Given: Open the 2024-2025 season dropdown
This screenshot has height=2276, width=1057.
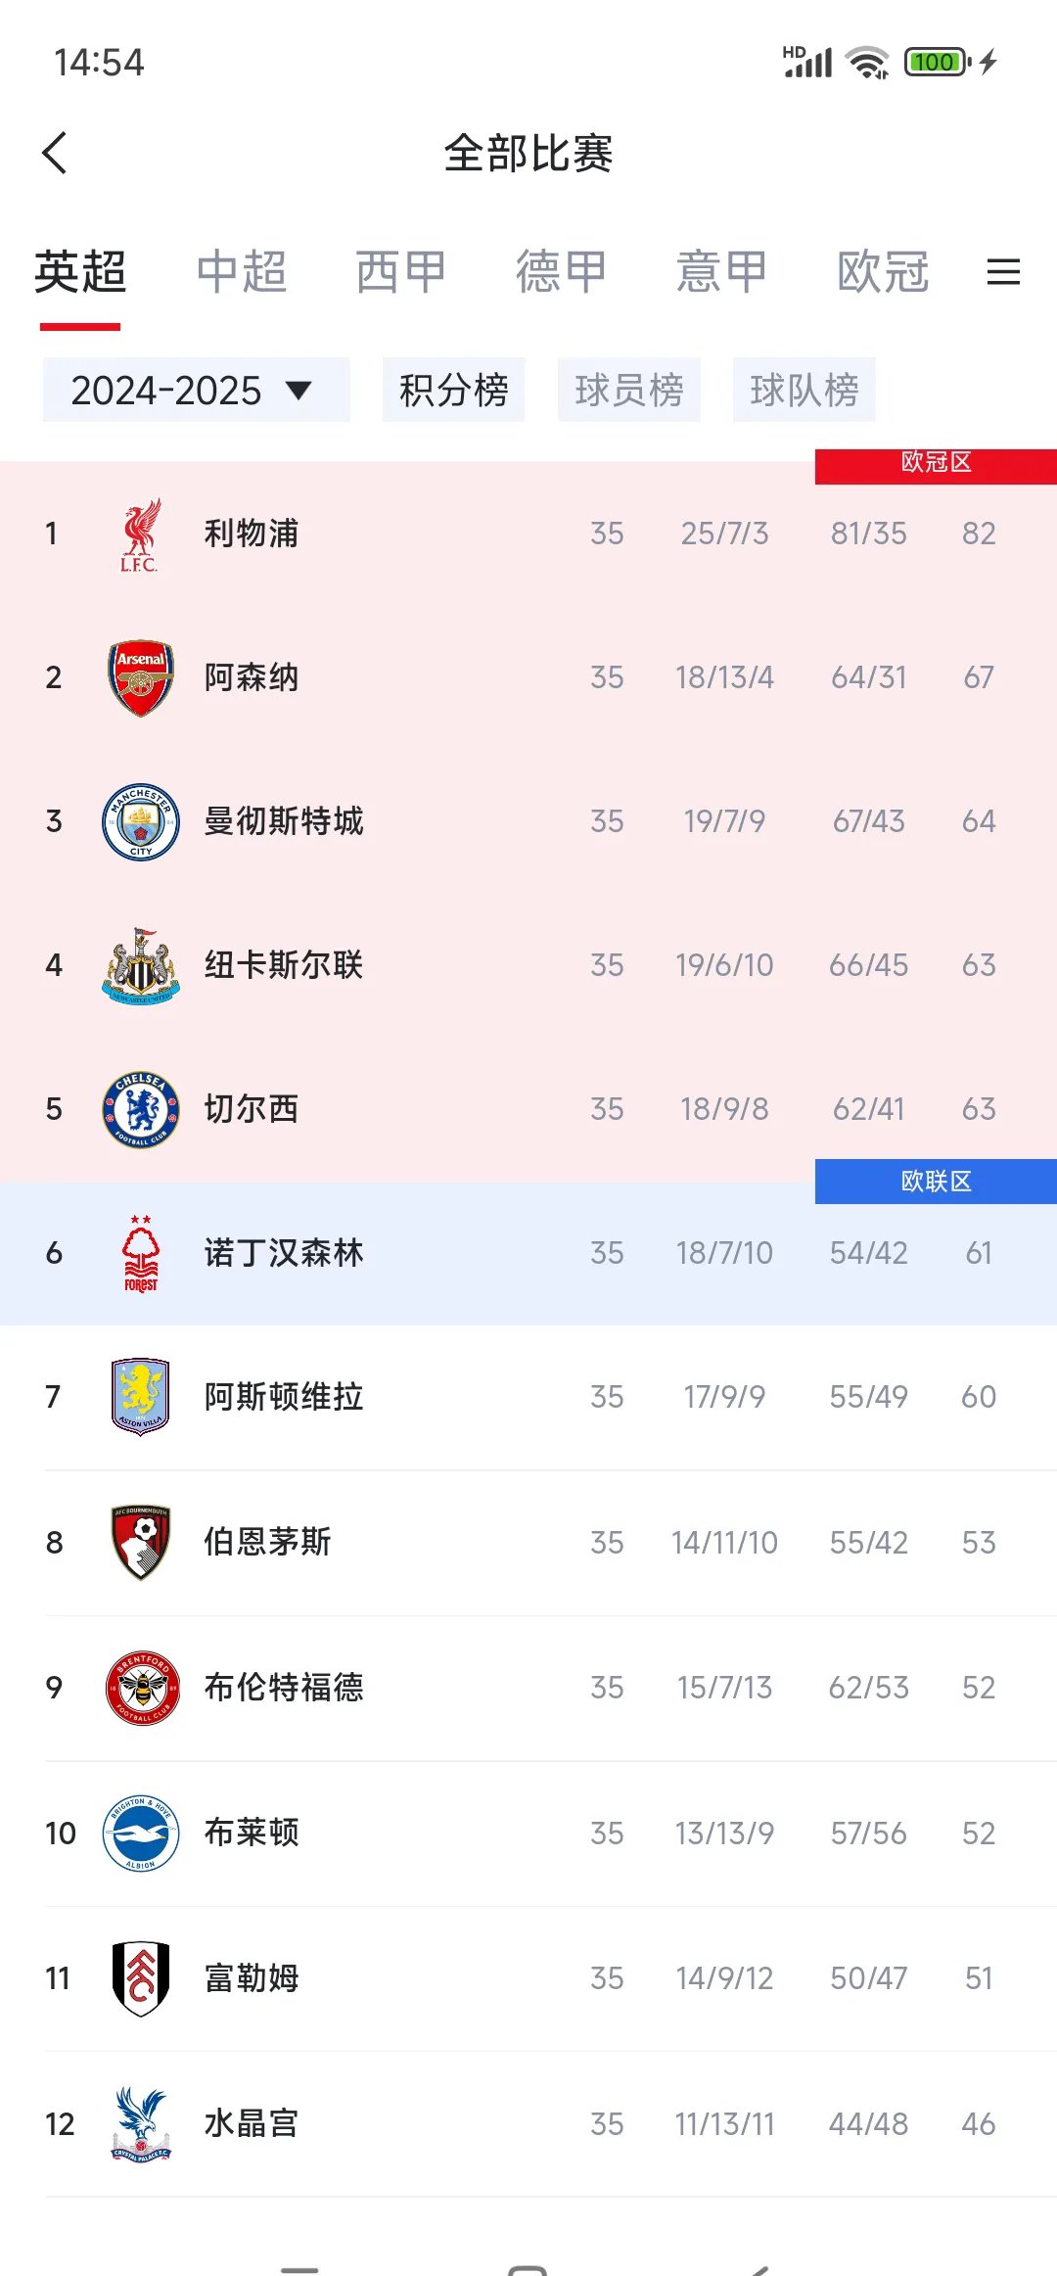Looking at the screenshot, I should [196, 390].
